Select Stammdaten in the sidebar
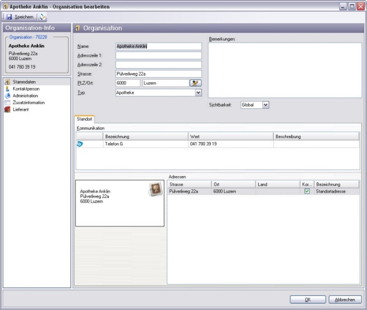This screenshot has width=367, height=310. coord(22,82)
